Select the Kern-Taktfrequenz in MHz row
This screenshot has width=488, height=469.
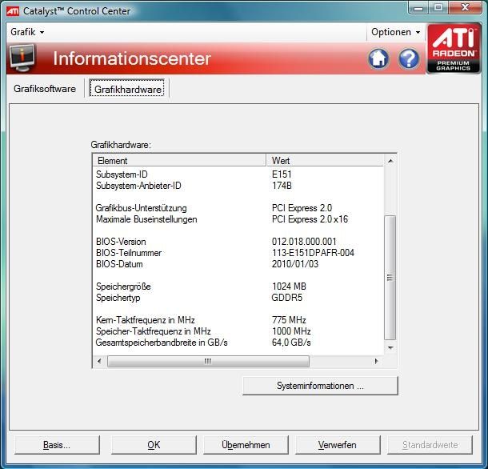tap(238, 320)
